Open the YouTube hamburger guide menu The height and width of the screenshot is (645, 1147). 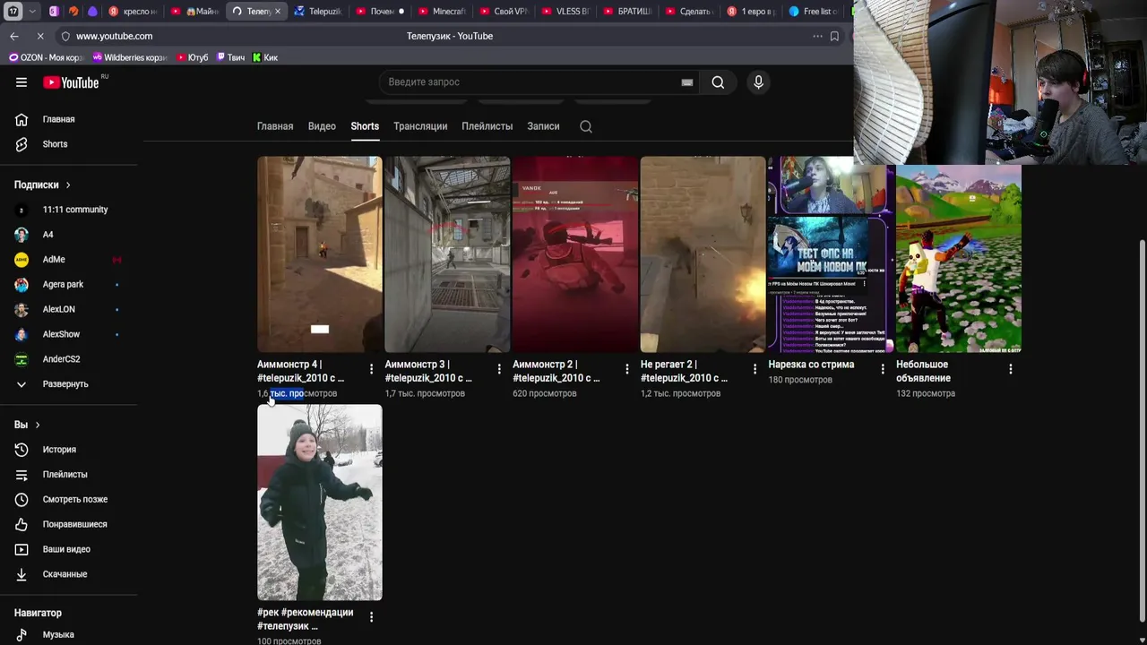[x=22, y=82]
